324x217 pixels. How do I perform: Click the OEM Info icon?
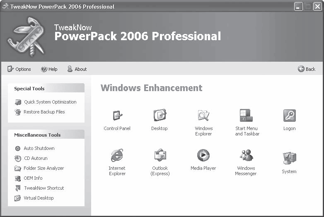(x=18, y=178)
